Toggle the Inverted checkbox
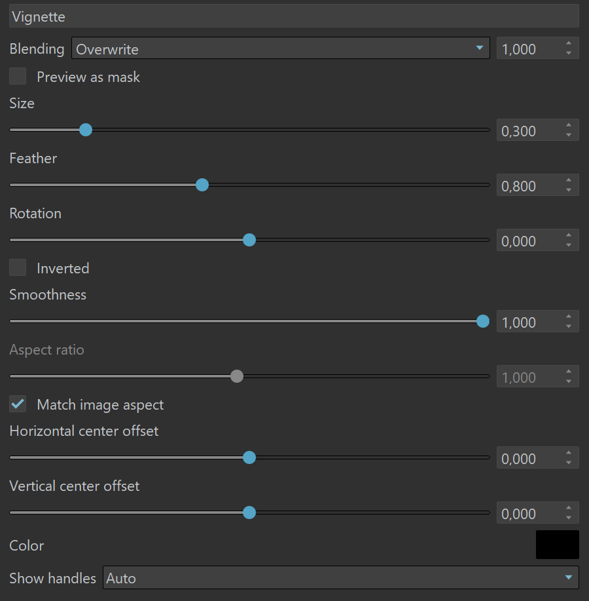The height and width of the screenshot is (601, 589). [x=18, y=267]
